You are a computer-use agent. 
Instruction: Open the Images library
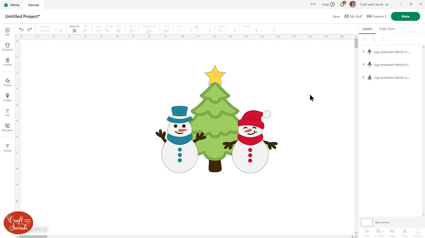click(7, 97)
